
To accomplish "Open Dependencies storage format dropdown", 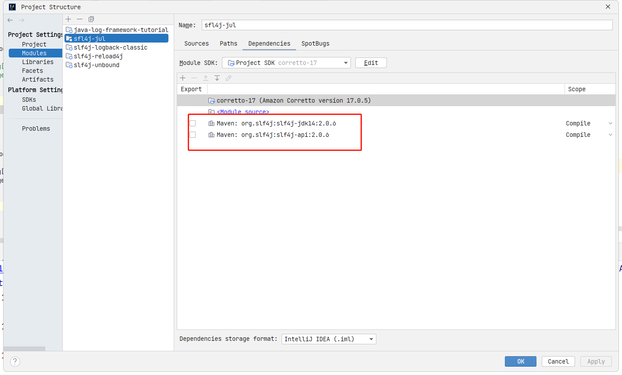I will click(x=329, y=339).
